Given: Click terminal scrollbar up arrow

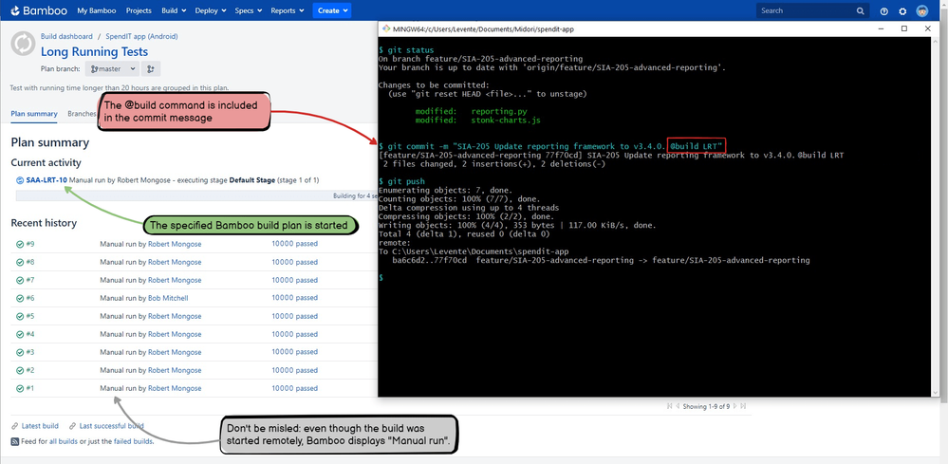Looking at the screenshot, I should (x=936, y=41).
